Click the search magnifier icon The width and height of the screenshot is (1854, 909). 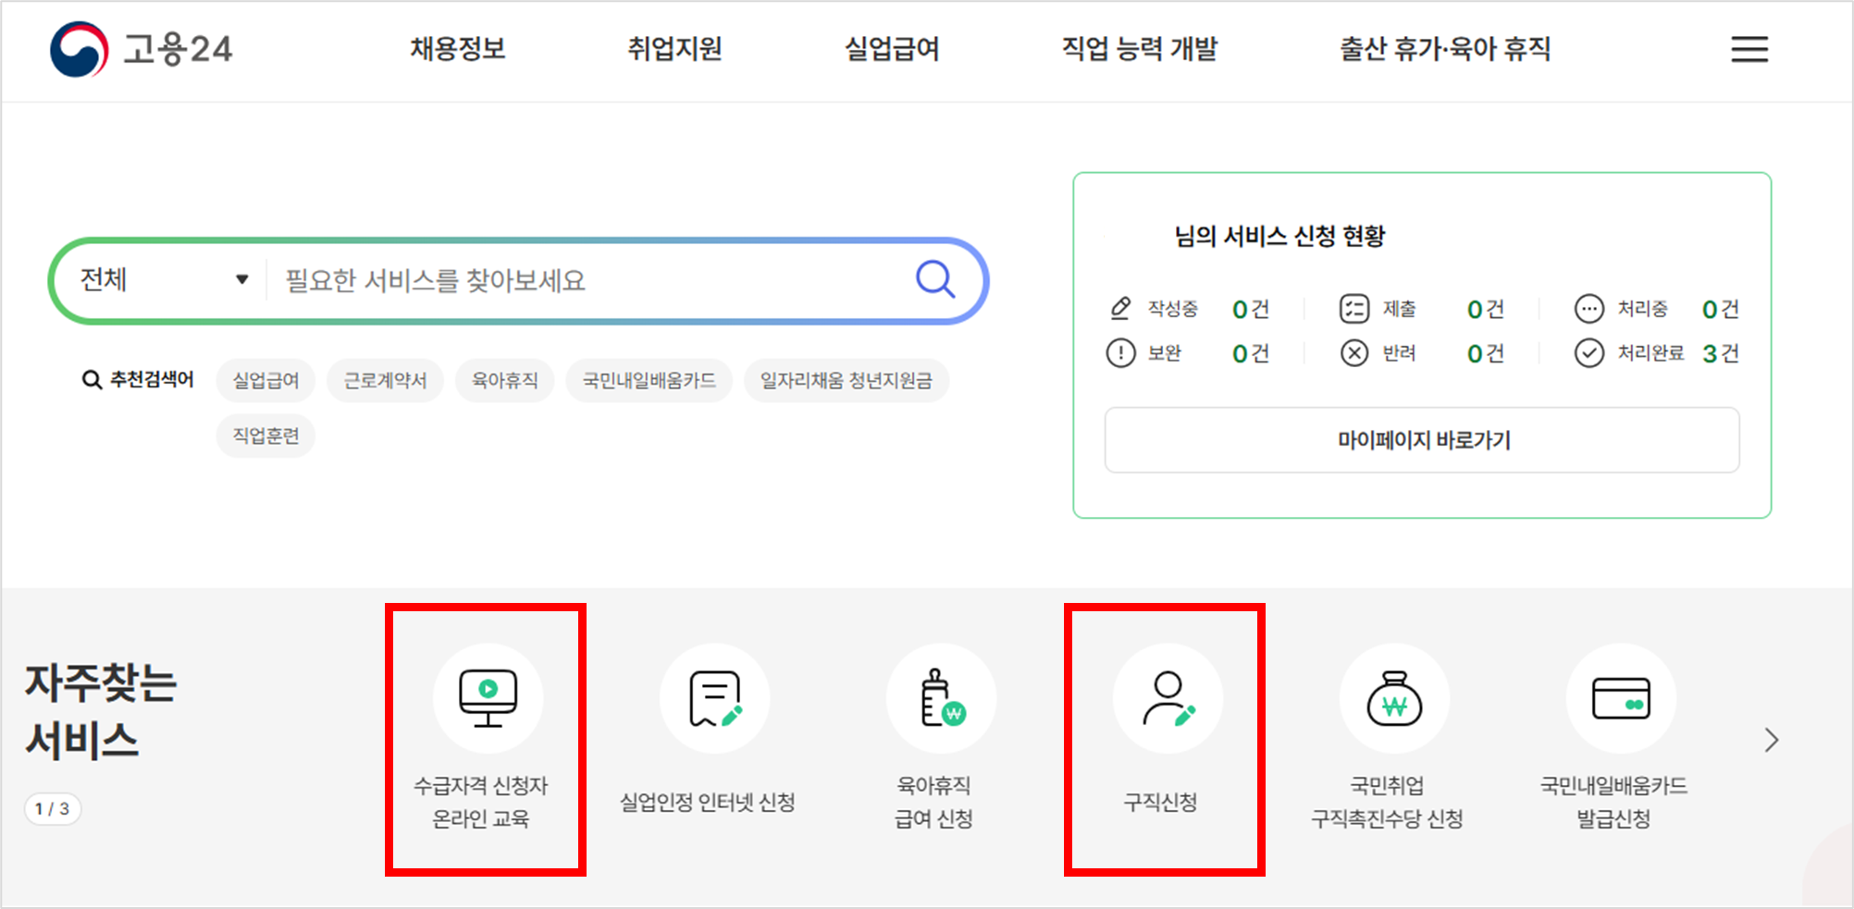point(935,278)
